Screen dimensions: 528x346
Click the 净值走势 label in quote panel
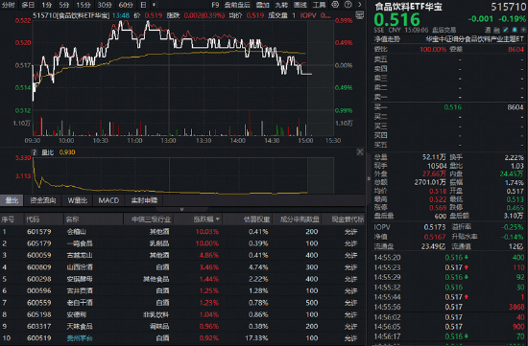click(x=387, y=39)
